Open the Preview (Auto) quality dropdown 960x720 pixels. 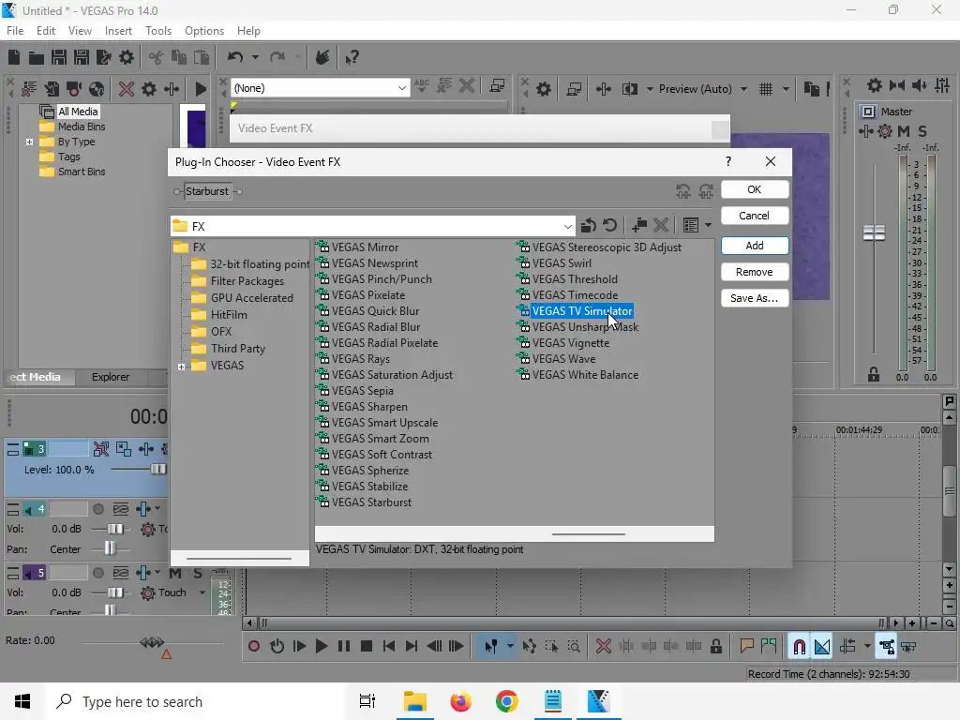[742, 89]
